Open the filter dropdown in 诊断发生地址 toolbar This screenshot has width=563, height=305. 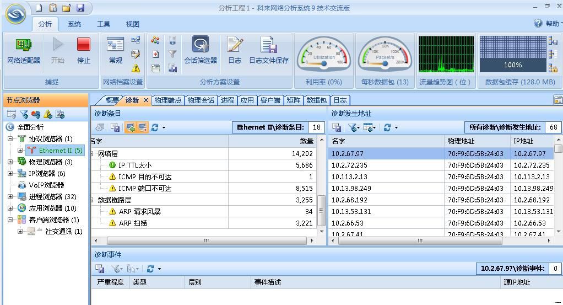point(354,127)
